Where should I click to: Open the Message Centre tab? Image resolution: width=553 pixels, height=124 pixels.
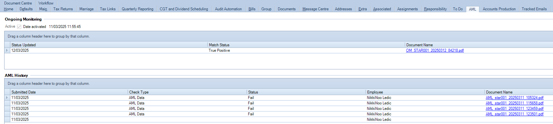315,9
